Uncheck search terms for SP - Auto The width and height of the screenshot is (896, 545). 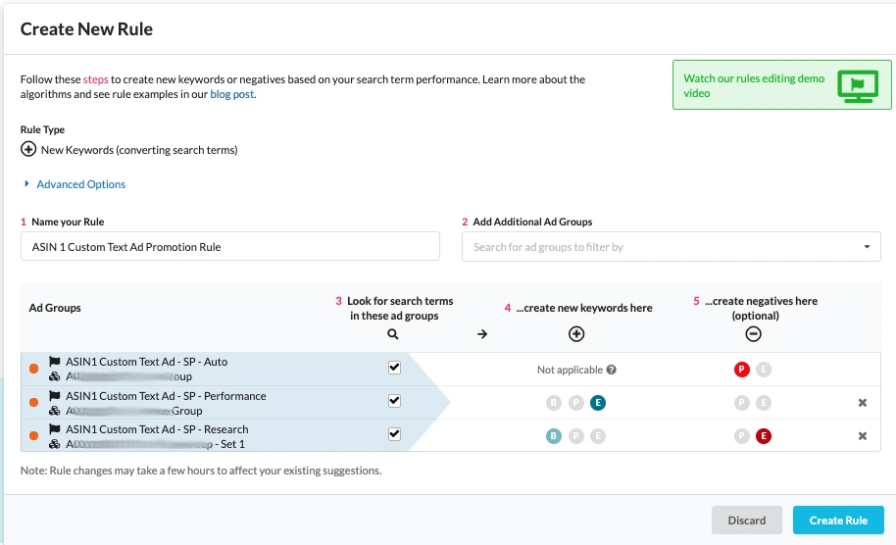[x=394, y=368]
